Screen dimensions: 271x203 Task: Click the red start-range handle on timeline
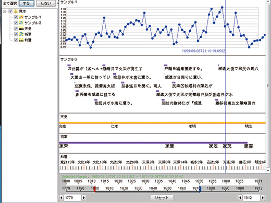click(95, 189)
